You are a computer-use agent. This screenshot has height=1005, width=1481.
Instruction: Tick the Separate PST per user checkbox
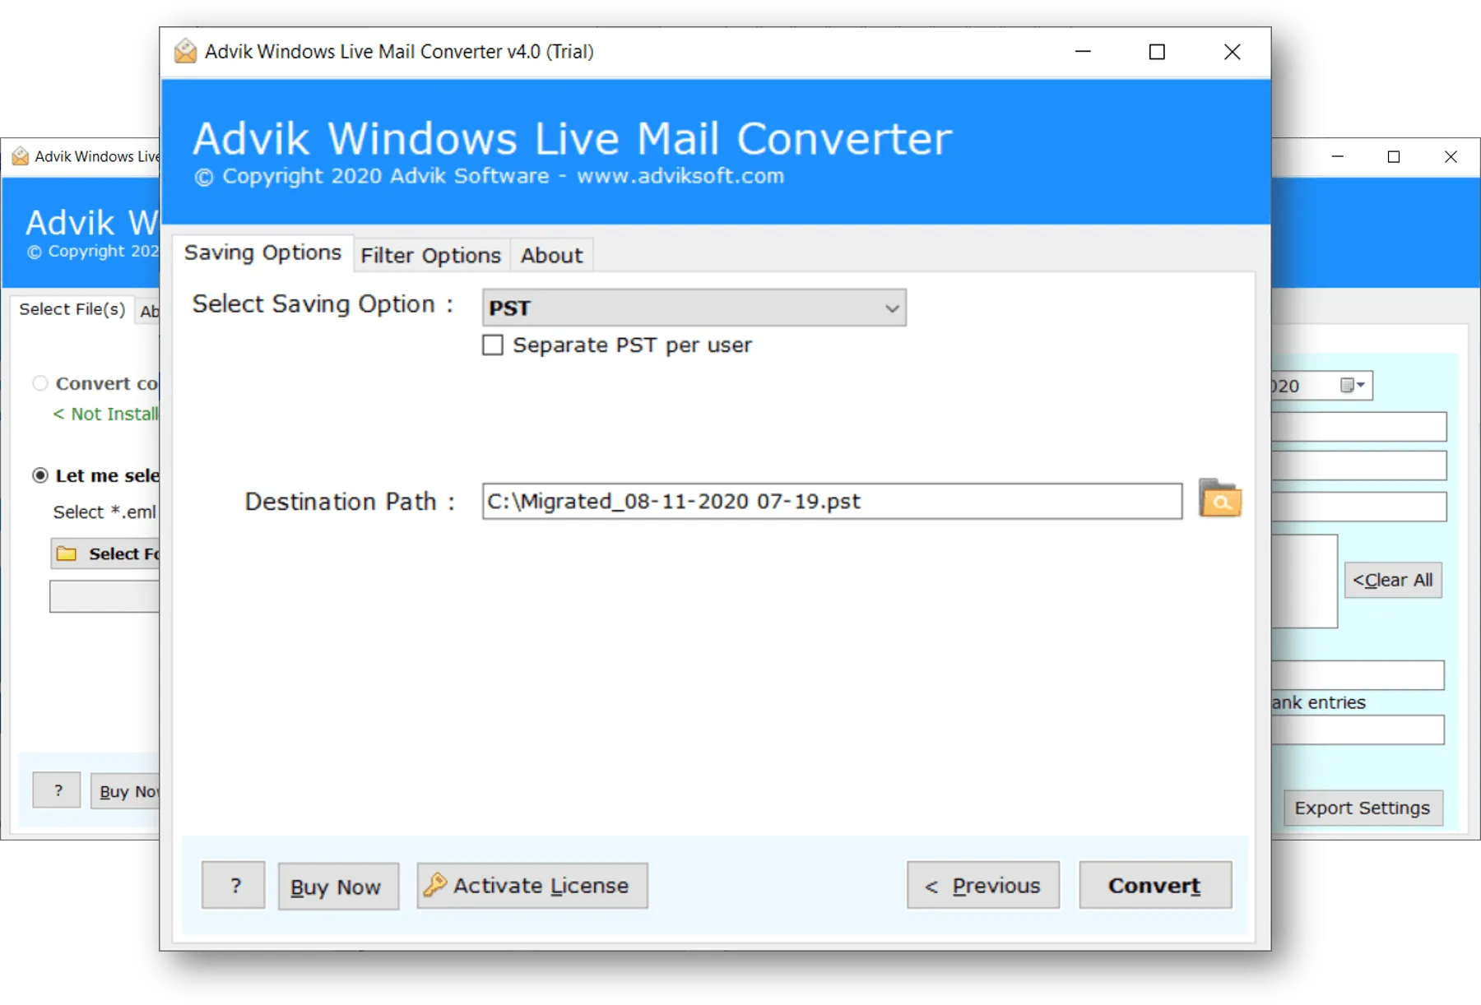(x=493, y=345)
